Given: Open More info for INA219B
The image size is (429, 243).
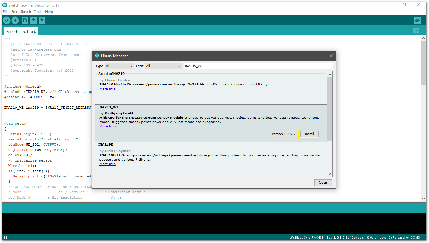Looking at the screenshot, I should [x=108, y=164].
